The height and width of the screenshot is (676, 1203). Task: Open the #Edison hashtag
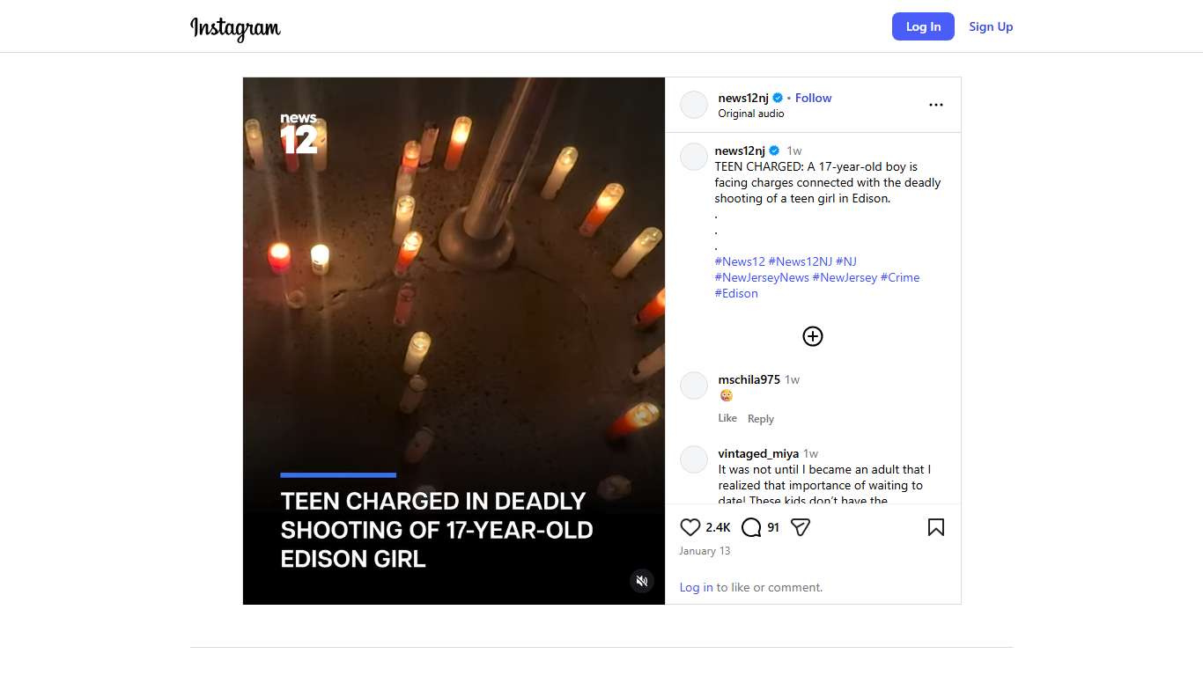tap(736, 293)
